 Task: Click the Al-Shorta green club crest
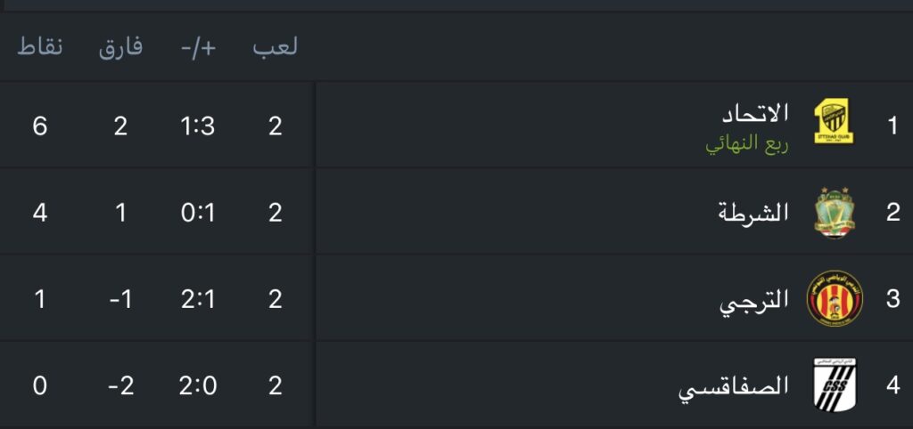tap(835, 212)
